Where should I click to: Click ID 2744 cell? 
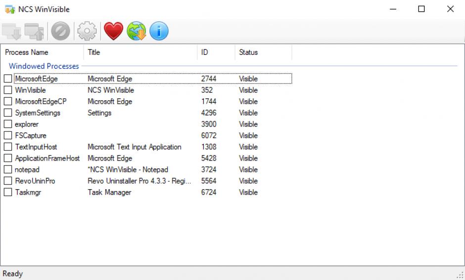[209, 79]
